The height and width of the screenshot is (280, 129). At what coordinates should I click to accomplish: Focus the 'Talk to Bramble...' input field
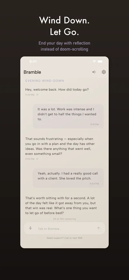(x=64, y=228)
